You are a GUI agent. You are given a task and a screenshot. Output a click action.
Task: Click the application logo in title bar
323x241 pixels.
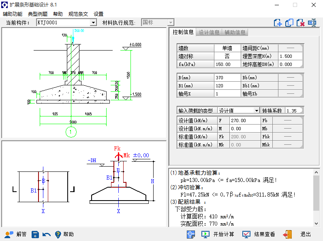pyautogui.click(x=4, y=5)
